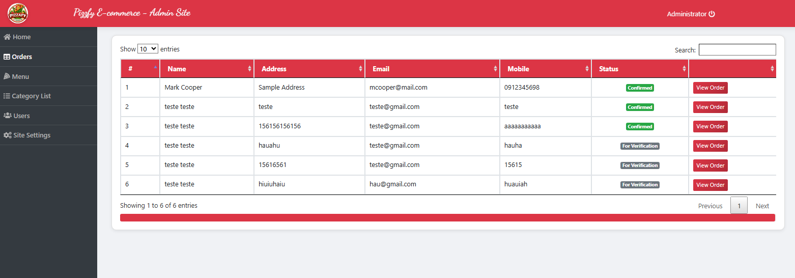Open Category List in sidebar
This screenshot has height=278, width=795.
pos(48,96)
